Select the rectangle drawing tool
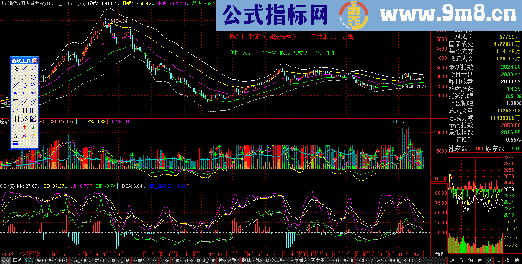Viewport: 522px width, 264px height. (16, 127)
